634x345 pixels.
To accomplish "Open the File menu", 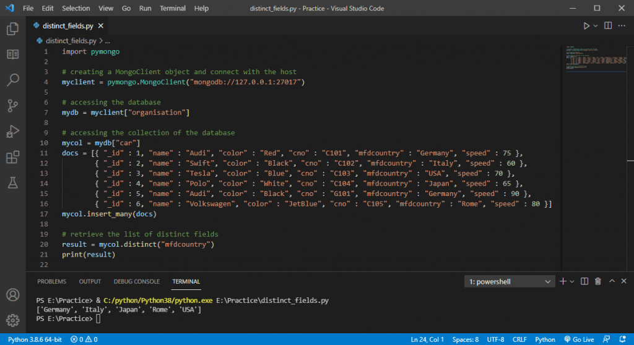I will pos(28,8).
